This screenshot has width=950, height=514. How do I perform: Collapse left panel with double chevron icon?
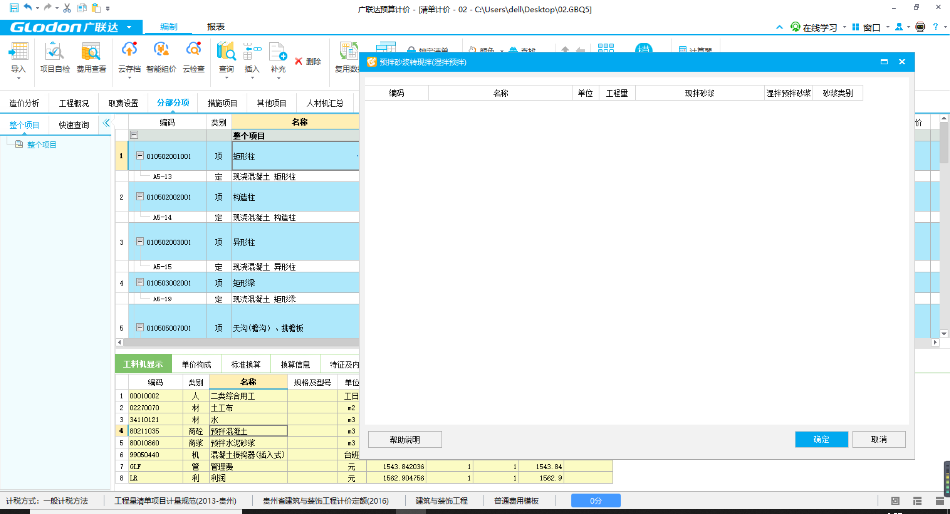click(x=106, y=123)
